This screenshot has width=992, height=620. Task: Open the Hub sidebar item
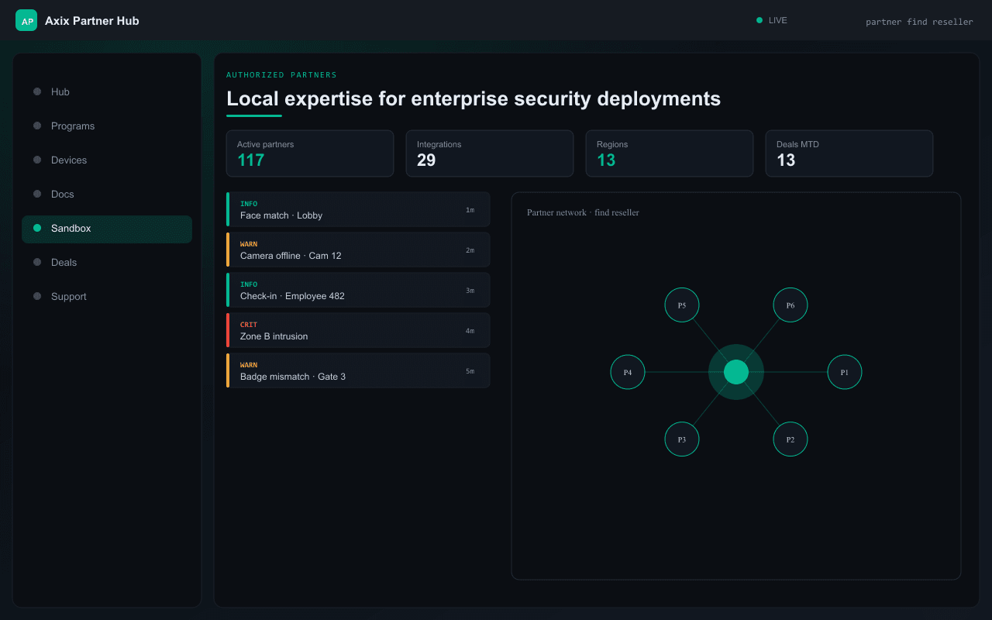point(107,91)
